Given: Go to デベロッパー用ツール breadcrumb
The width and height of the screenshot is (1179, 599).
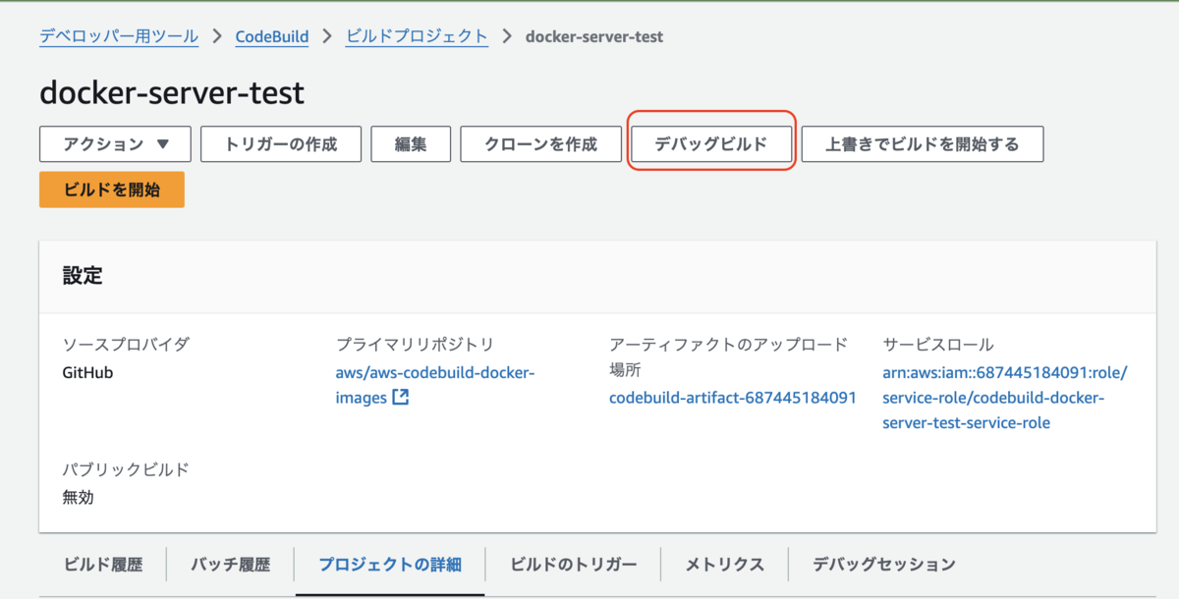Looking at the screenshot, I should click(119, 36).
